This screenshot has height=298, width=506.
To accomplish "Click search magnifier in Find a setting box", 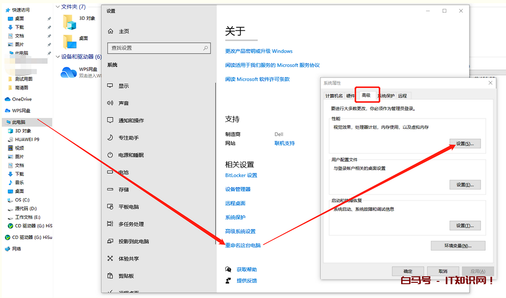I will [205, 48].
